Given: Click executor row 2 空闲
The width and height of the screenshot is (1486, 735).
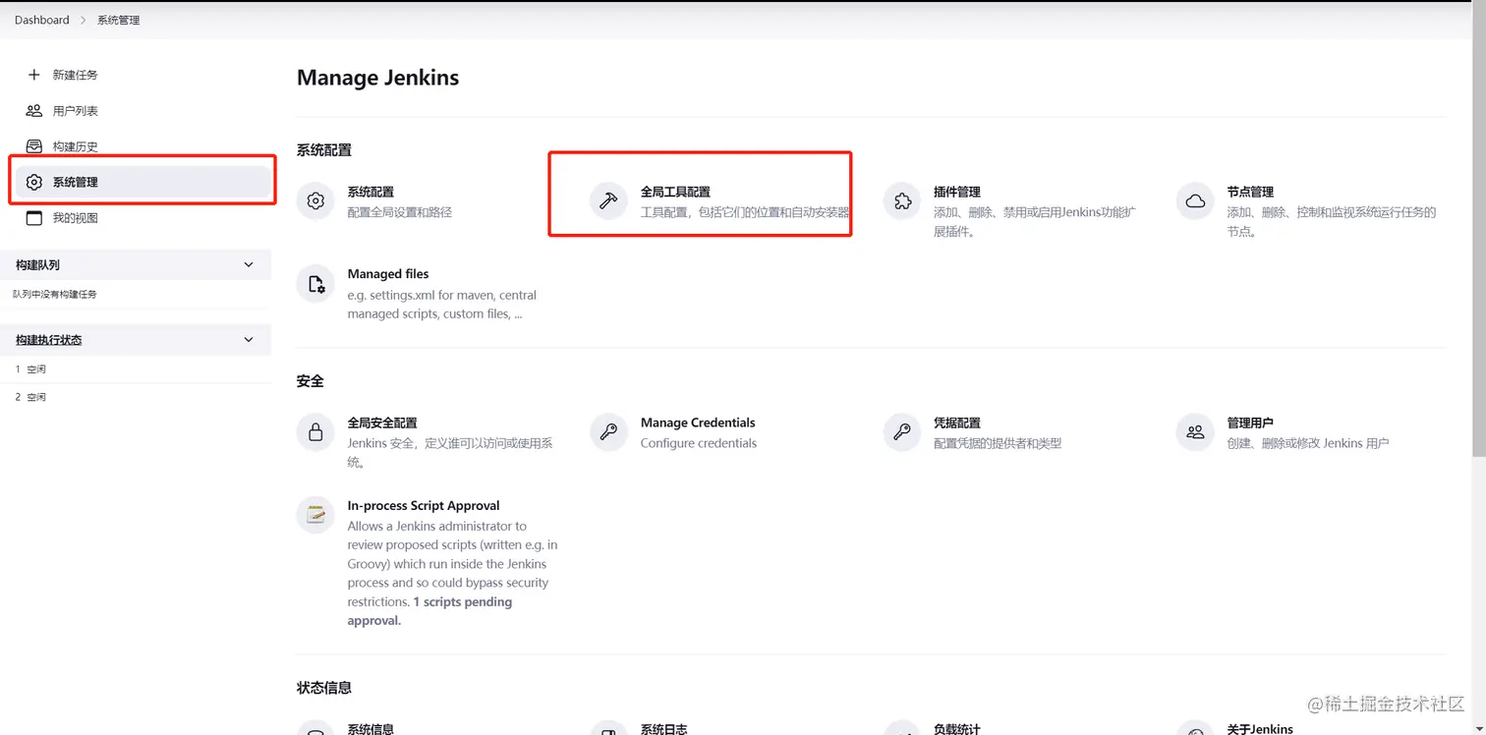Looking at the screenshot, I should [x=30, y=397].
